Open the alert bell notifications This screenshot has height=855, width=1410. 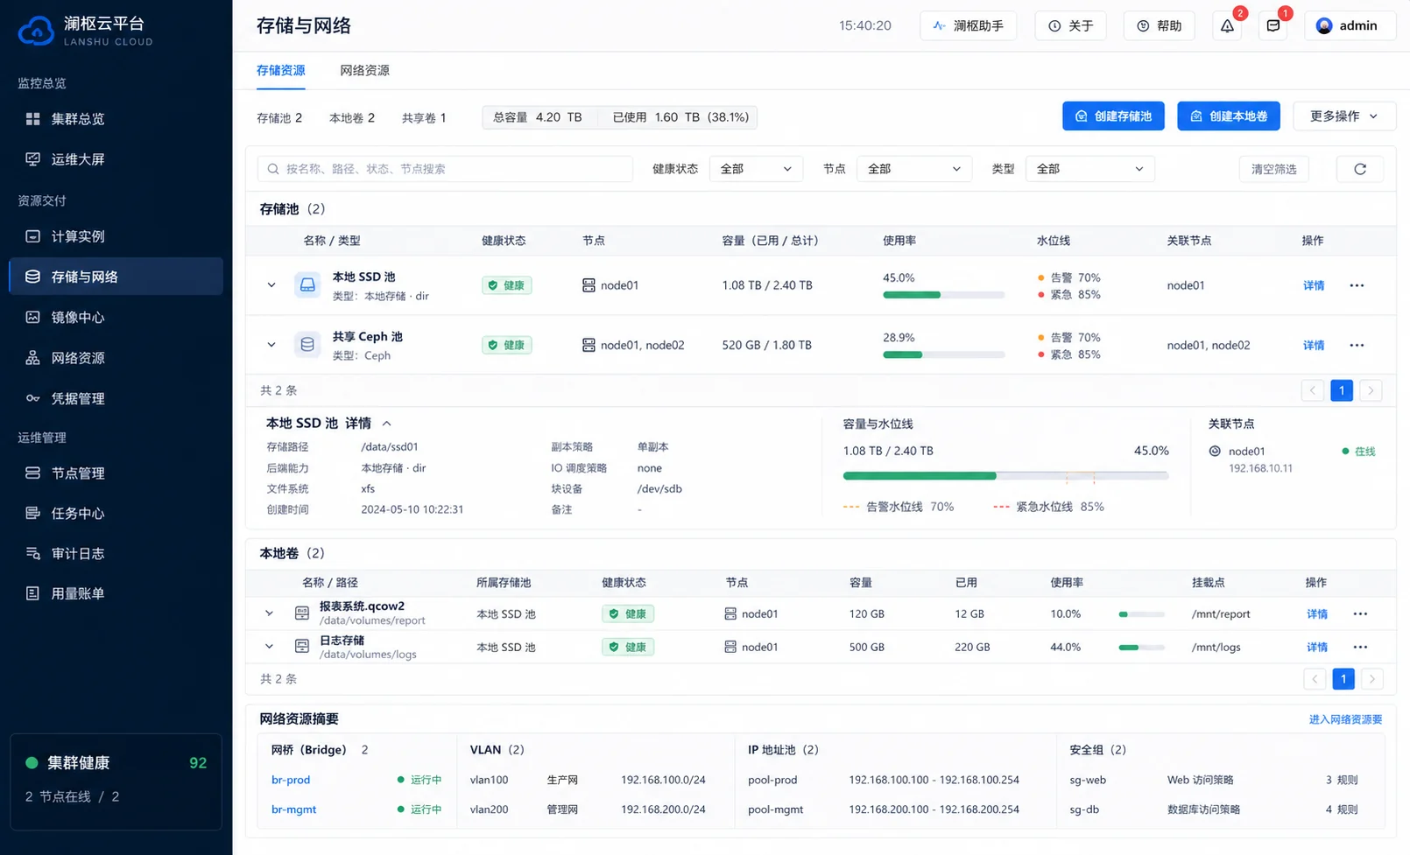[1227, 25]
